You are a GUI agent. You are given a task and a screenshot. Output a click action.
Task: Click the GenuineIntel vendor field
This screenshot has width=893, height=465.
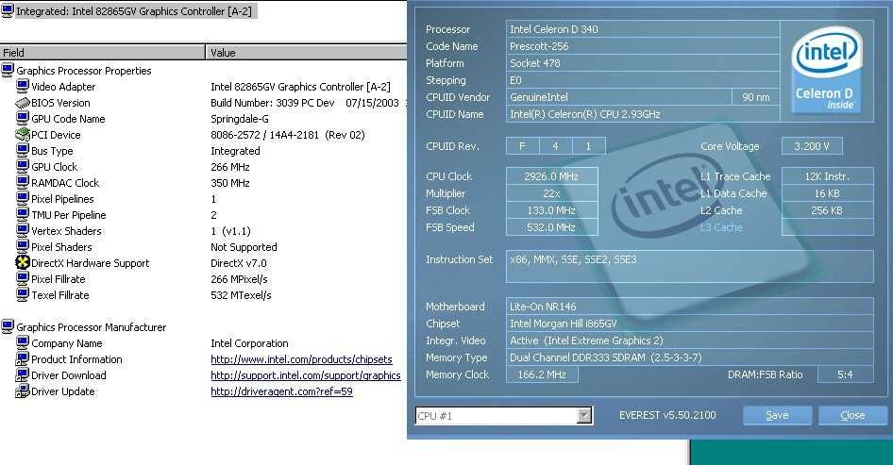coord(618,97)
